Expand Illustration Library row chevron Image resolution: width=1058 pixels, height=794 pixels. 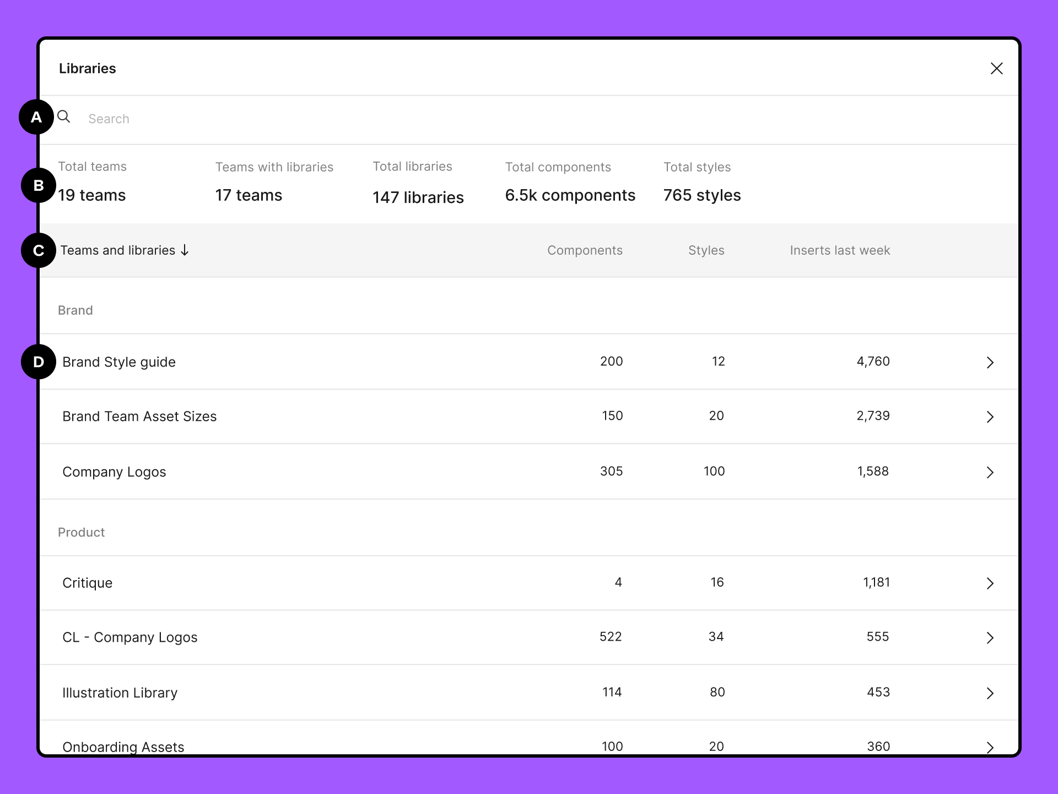tap(990, 693)
